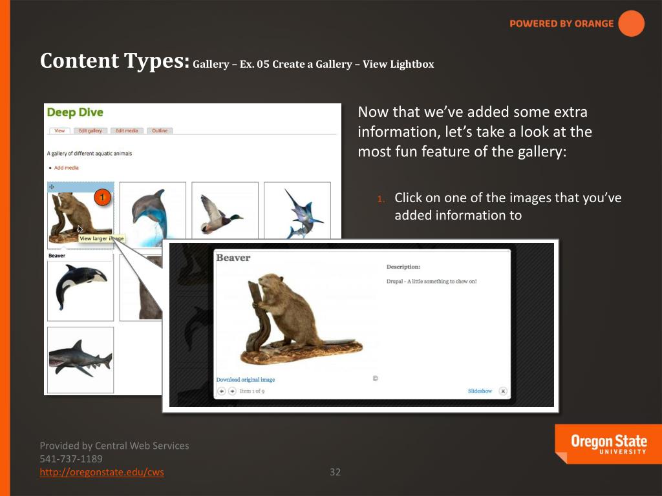The width and height of the screenshot is (662, 496).
Task: Select the View tab
Action: pos(59,130)
